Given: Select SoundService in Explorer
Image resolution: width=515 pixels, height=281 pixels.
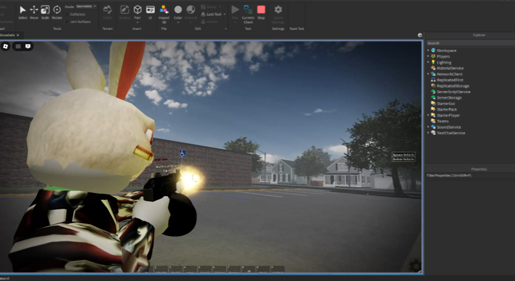Looking at the screenshot, I should (449, 127).
